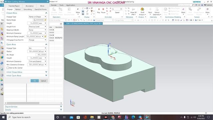Collapse the Closed Area section
The width and height of the screenshot is (213, 120).
(46, 13)
